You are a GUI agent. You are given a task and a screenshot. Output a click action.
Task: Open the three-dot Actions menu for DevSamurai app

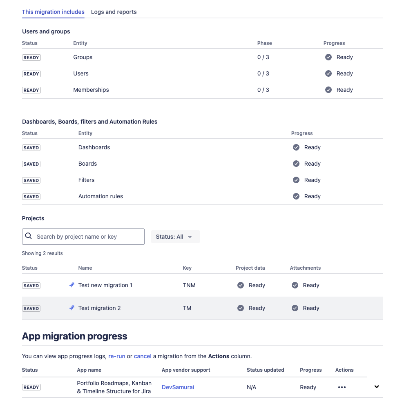[342, 387]
